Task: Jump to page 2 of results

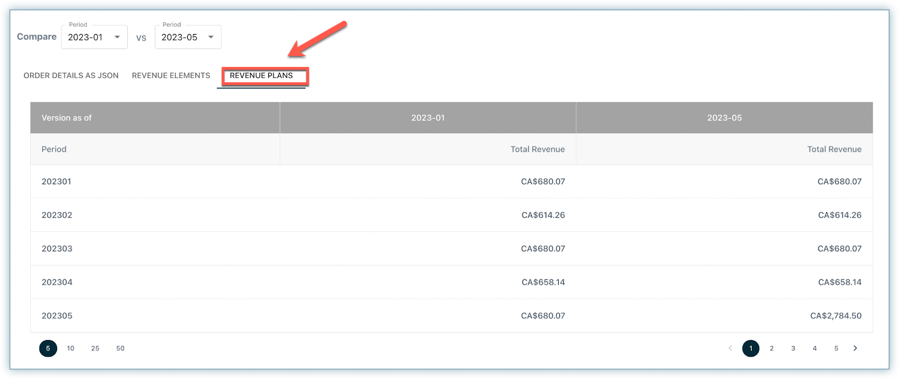Action: (x=772, y=348)
